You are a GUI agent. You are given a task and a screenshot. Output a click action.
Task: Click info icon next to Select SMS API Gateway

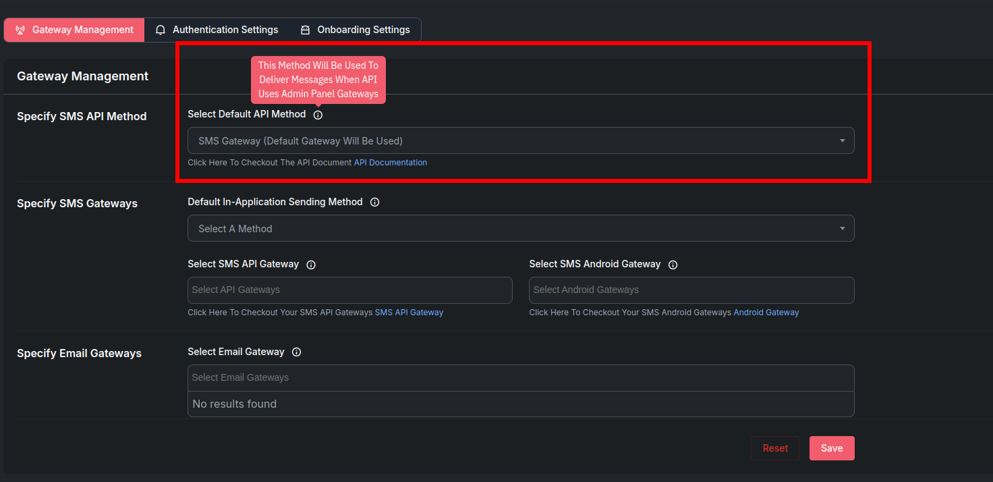tap(311, 265)
